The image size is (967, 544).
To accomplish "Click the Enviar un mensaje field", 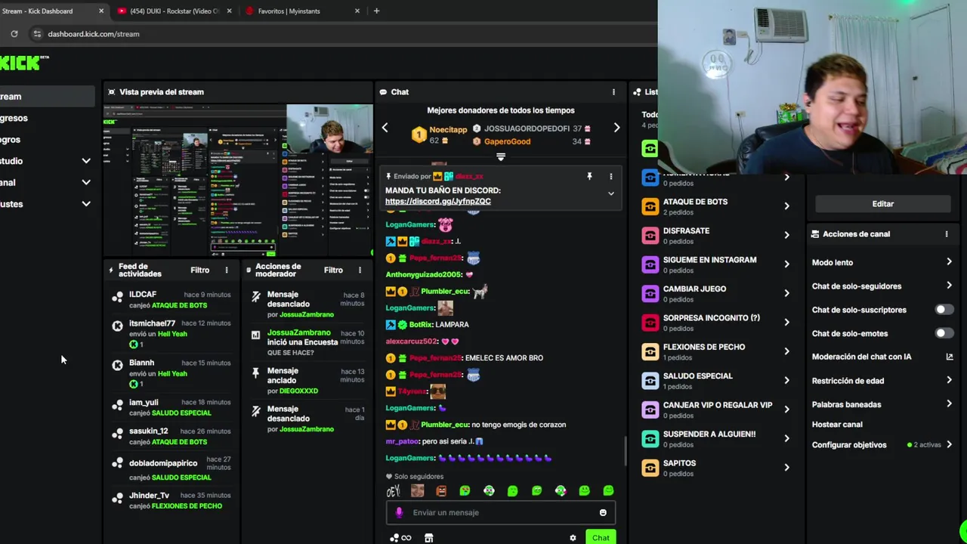I will coord(500,512).
